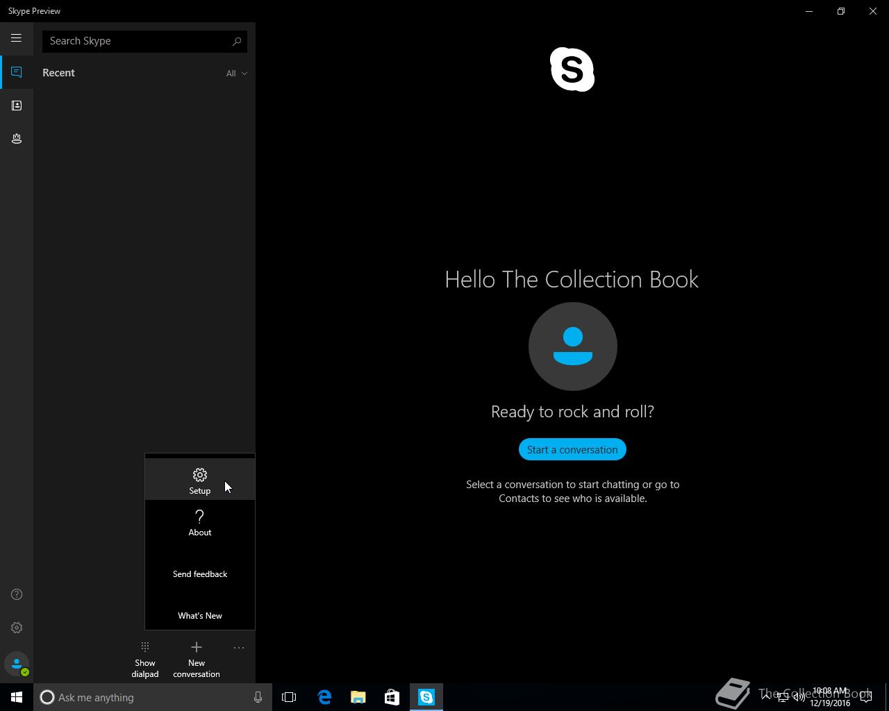This screenshot has height=711, width=889.
Task: Expand the All filter dropdown
Action: tap(236, 73)
